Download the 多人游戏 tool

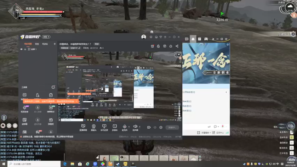38,109
